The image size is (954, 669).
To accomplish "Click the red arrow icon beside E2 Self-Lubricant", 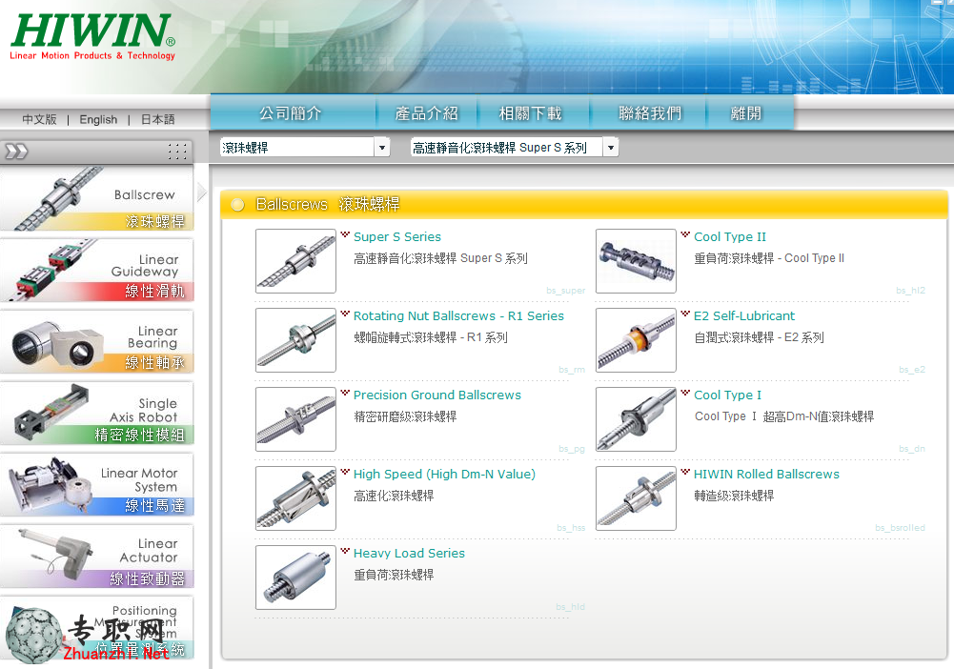I will 685,314.
